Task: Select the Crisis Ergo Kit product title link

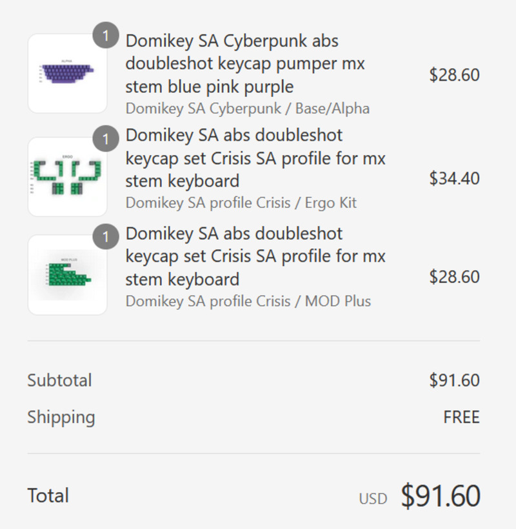Action: [252, 158]
